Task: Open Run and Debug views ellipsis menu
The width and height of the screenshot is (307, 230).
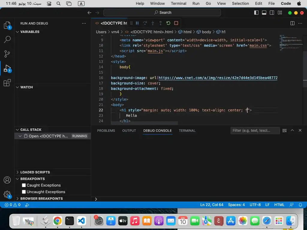Action: (x=84, y=23)
